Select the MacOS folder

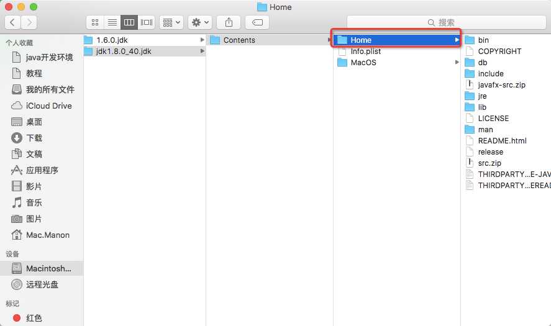397,63
